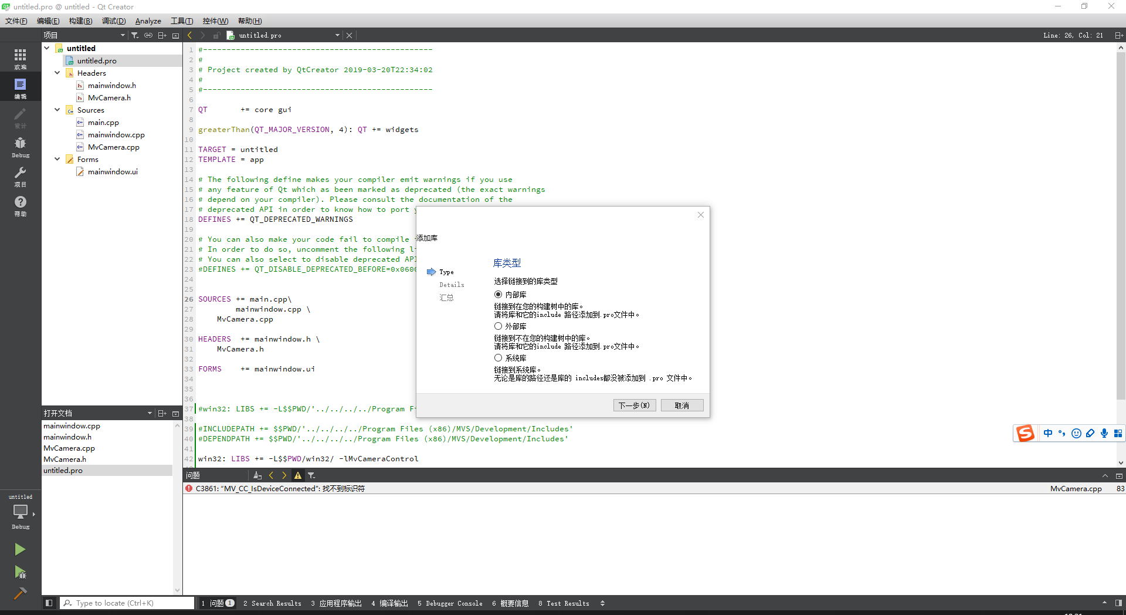The image size is (1126, 615).
Task: Switch to Compile Output tab
Action: pyautogui.click(x=389, y=603)
